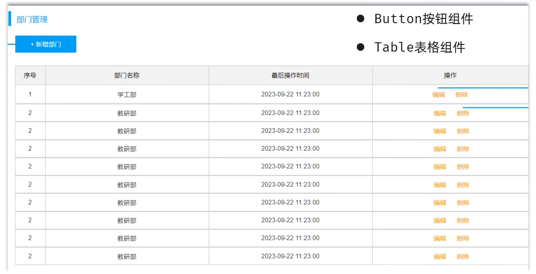Click 删除 in the second 教研部 row
Image resolution: width=536 pixels, height=274 pixels.
463,131
